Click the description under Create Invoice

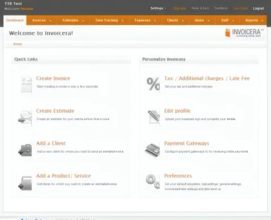tap(67, 87)
